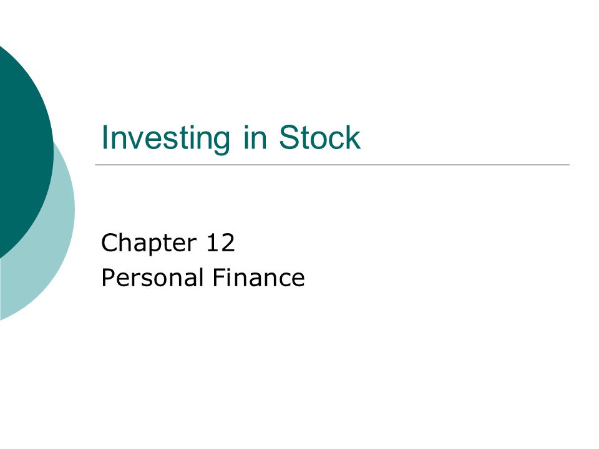Select the 'Personal Finance' subtitle line
The height and width of the screenshot is (449, 599).
point(203,277)
